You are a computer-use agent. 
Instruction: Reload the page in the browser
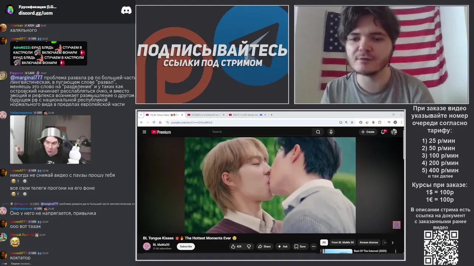click(x=154, y=122)
